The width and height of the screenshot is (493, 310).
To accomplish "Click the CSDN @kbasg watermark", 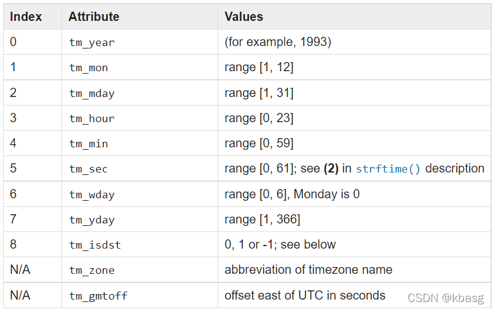I will (446, 298).
